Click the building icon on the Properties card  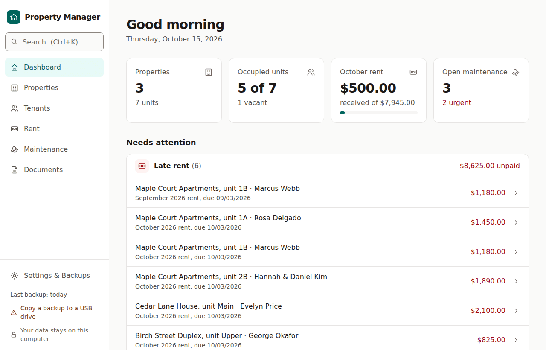click(209, 72)
